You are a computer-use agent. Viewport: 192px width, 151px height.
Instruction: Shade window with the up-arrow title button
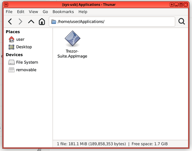[172, 5]
